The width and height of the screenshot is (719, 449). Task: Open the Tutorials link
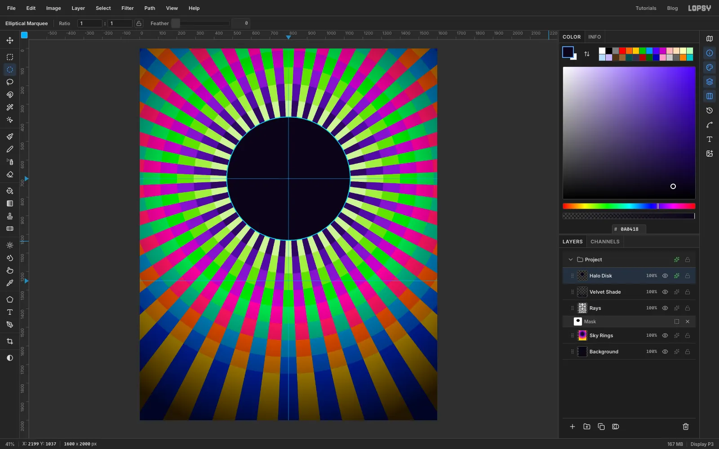646,8
